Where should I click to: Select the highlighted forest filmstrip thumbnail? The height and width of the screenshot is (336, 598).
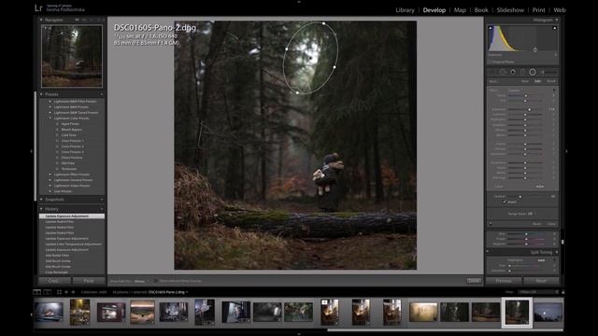pos(517,312)
